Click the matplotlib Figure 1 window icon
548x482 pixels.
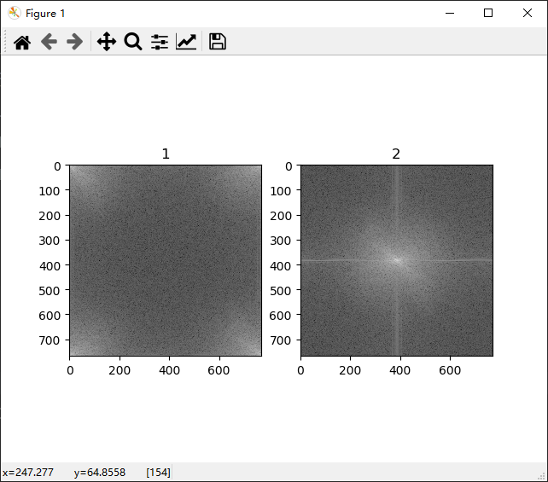15,14
